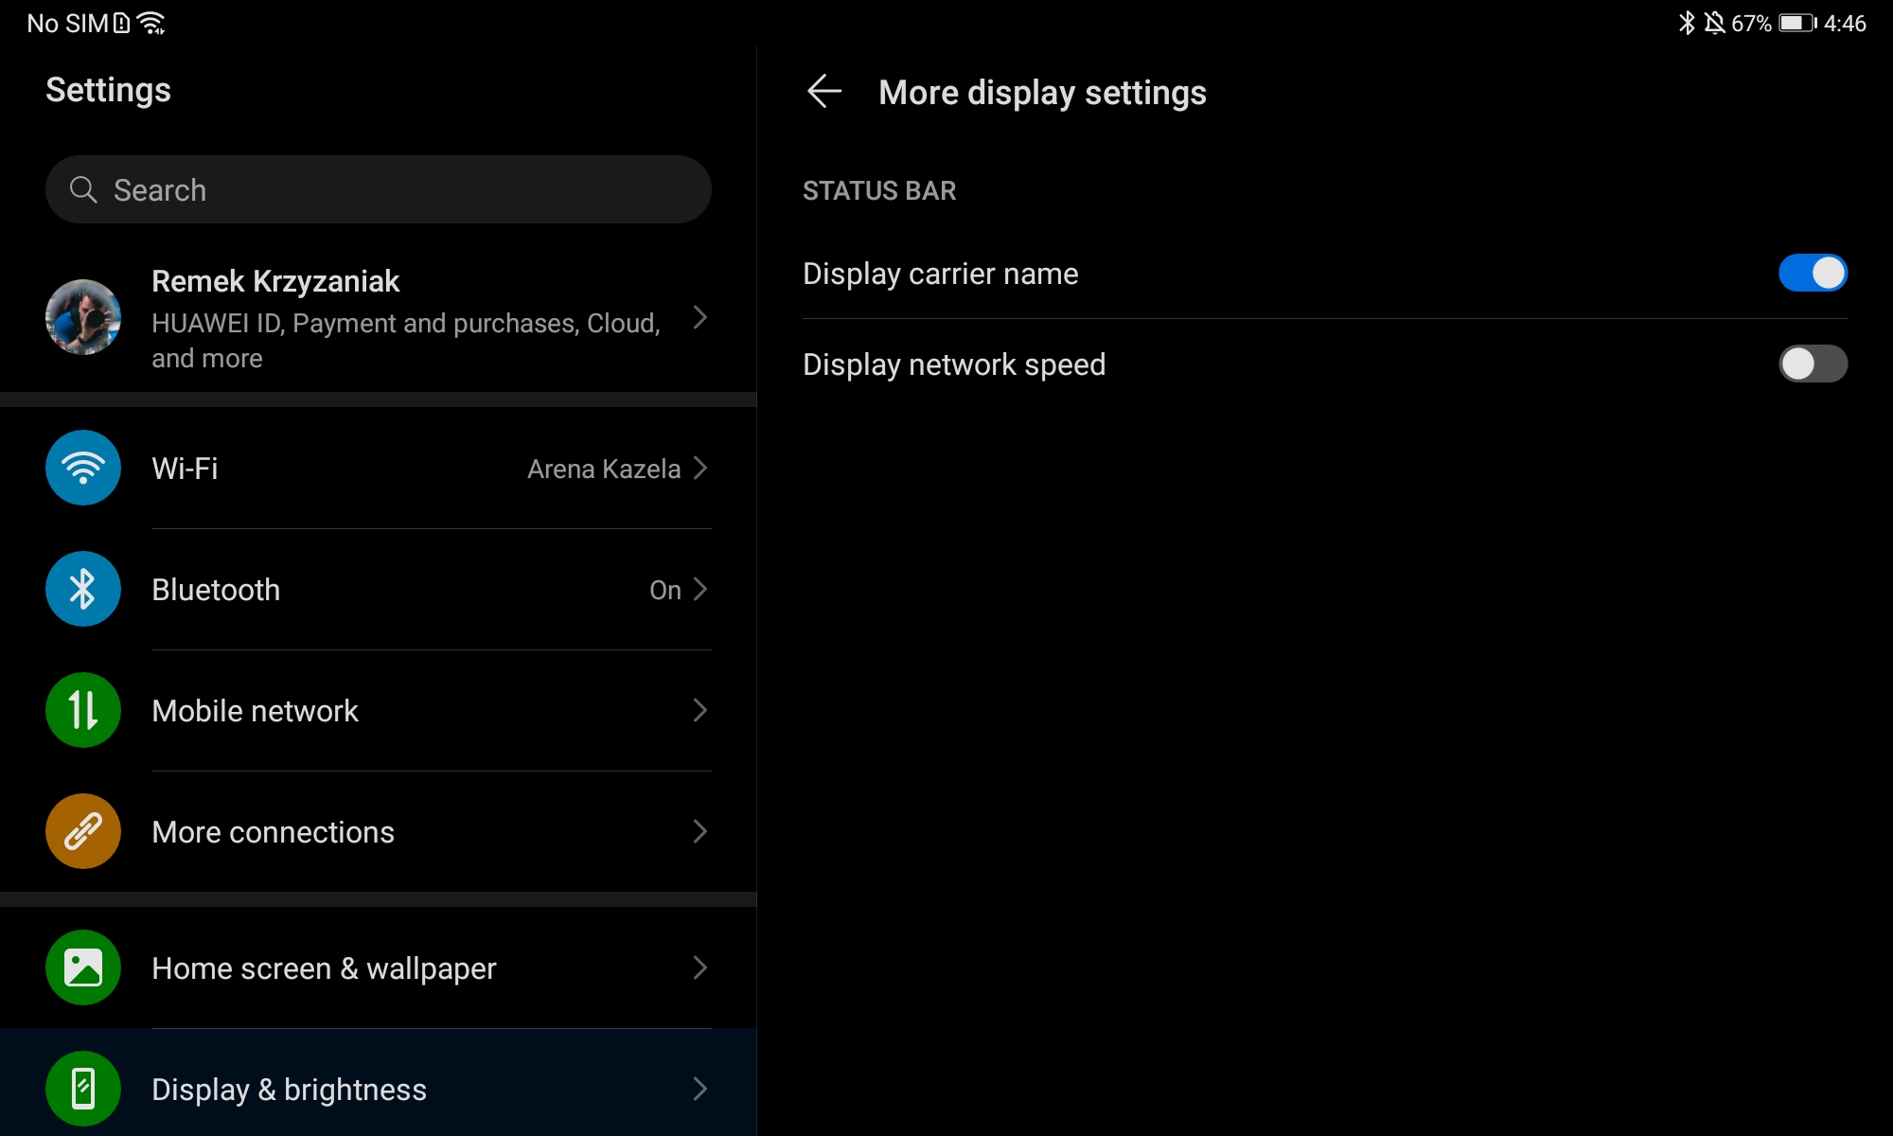1893x1136 pixels.
Task: Open the Mobile network menu item
Action: tap(256, 711)
